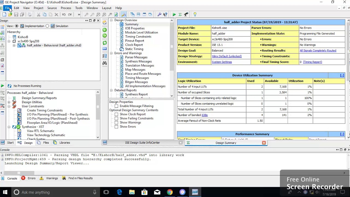
Task: Check the Show Failing Constraints option
Action: [116, 118]
